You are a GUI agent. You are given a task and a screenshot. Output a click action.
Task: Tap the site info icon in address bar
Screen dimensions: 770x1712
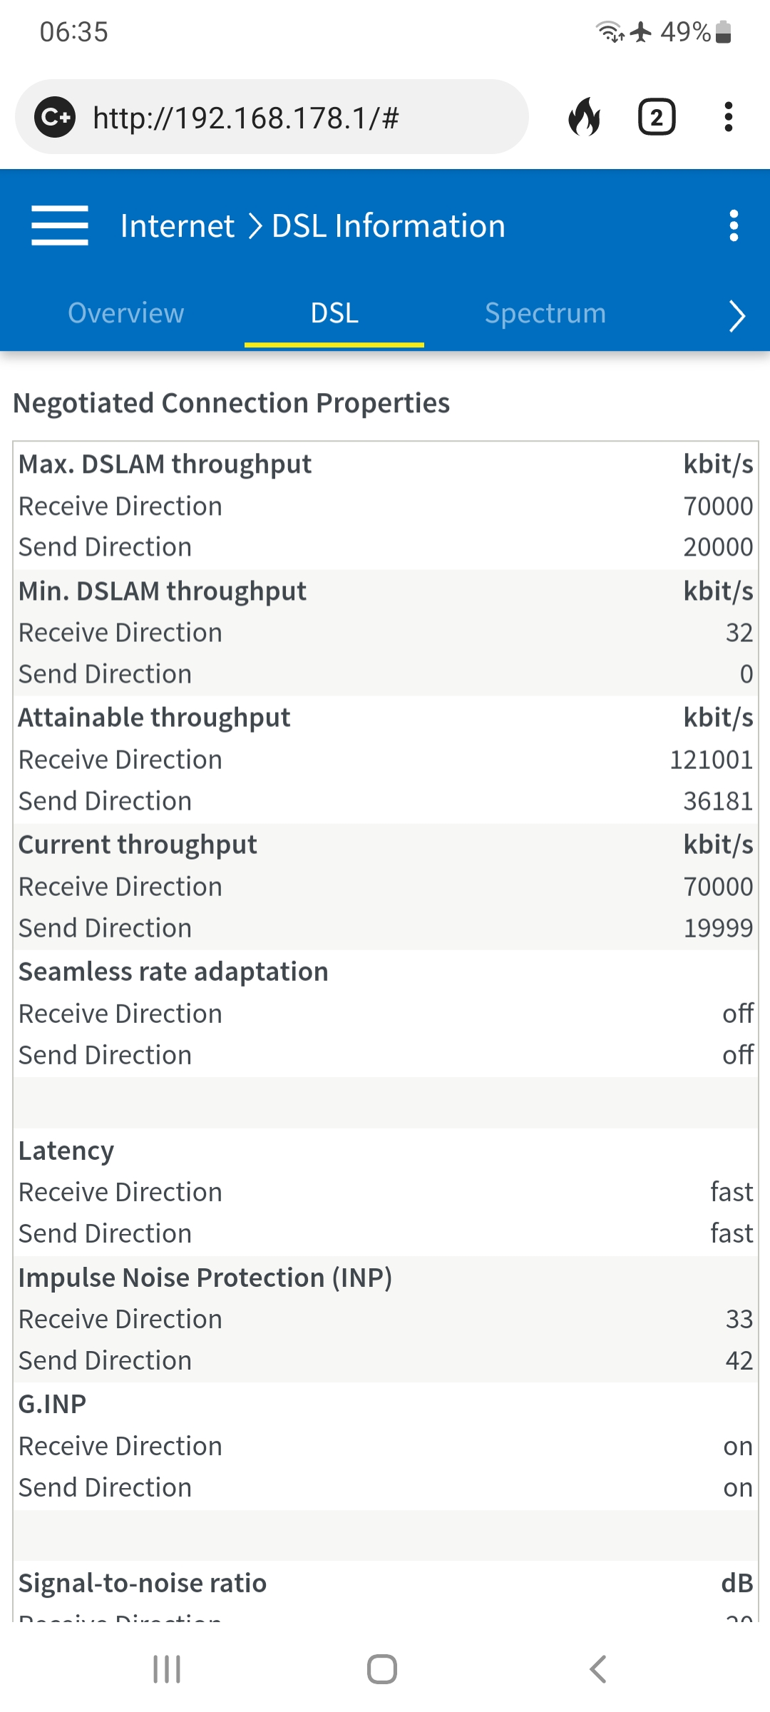(55, 117)
